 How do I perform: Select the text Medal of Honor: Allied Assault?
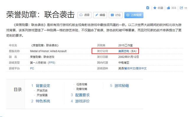pos(48,51)
